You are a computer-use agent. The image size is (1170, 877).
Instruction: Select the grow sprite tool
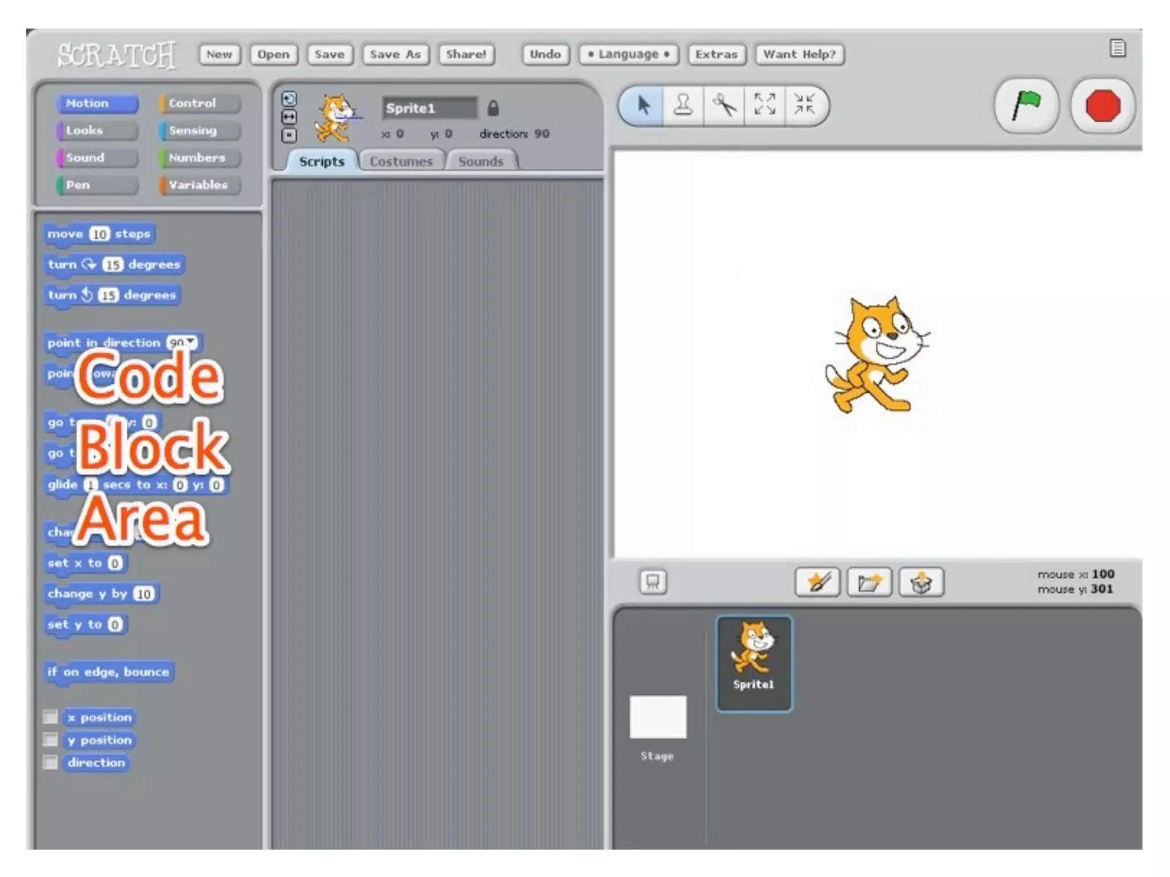pos(764,106)
